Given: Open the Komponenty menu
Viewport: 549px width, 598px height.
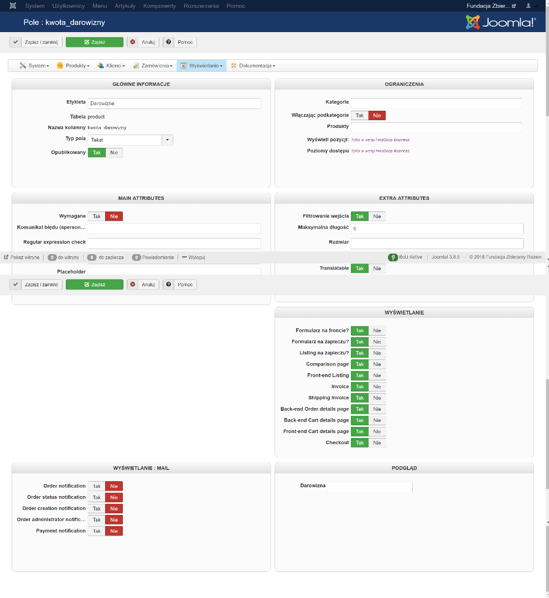Looking at the screenshot, I should coord(160,6).
